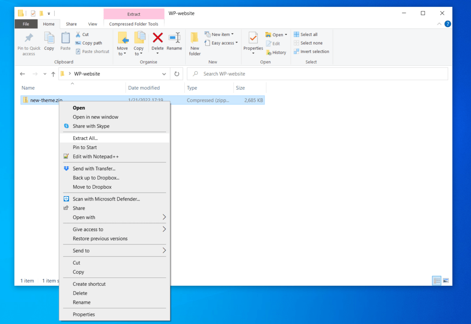Viewport: 471px width, 324px height.
Task: Click the History icon in the Open group
Action: (x=276, y=52)
